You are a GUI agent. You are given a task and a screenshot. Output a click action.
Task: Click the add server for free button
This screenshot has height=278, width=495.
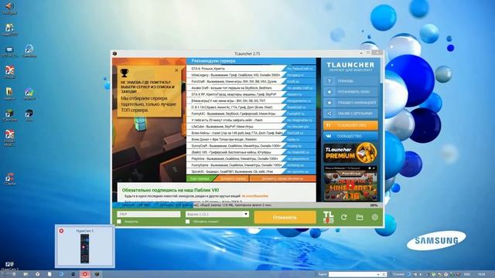tap(282, 178)
